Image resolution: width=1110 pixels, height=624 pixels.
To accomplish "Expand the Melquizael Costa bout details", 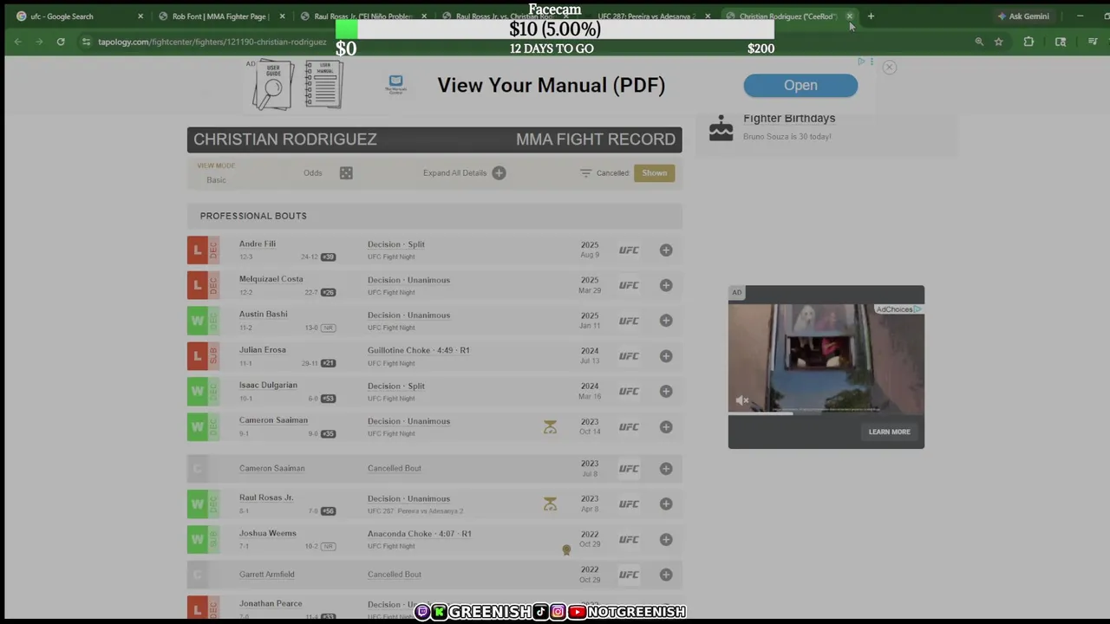I will pos(666,285).
